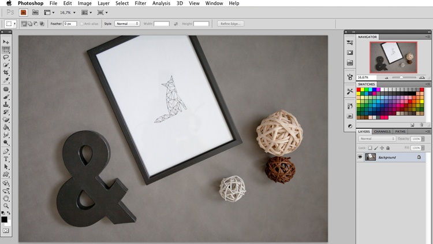
Task: Select the Clone Stamp tool
Action: point(6,104)
